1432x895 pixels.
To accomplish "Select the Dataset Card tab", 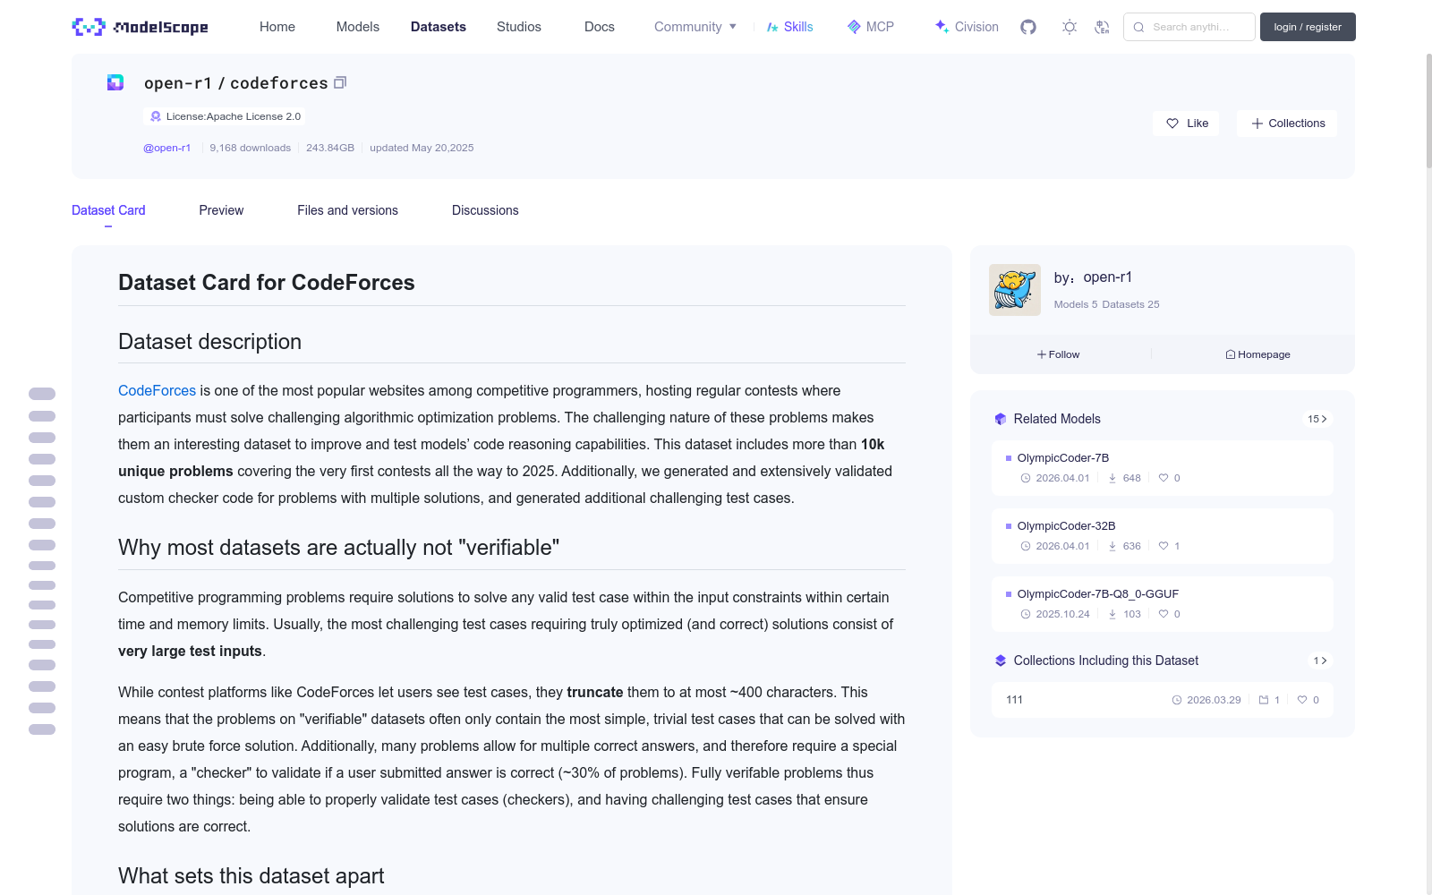I will 108,210.
